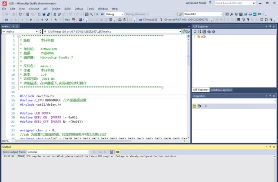
Task: Click the Device Programming wrench icon
Action: pos(232,14)
